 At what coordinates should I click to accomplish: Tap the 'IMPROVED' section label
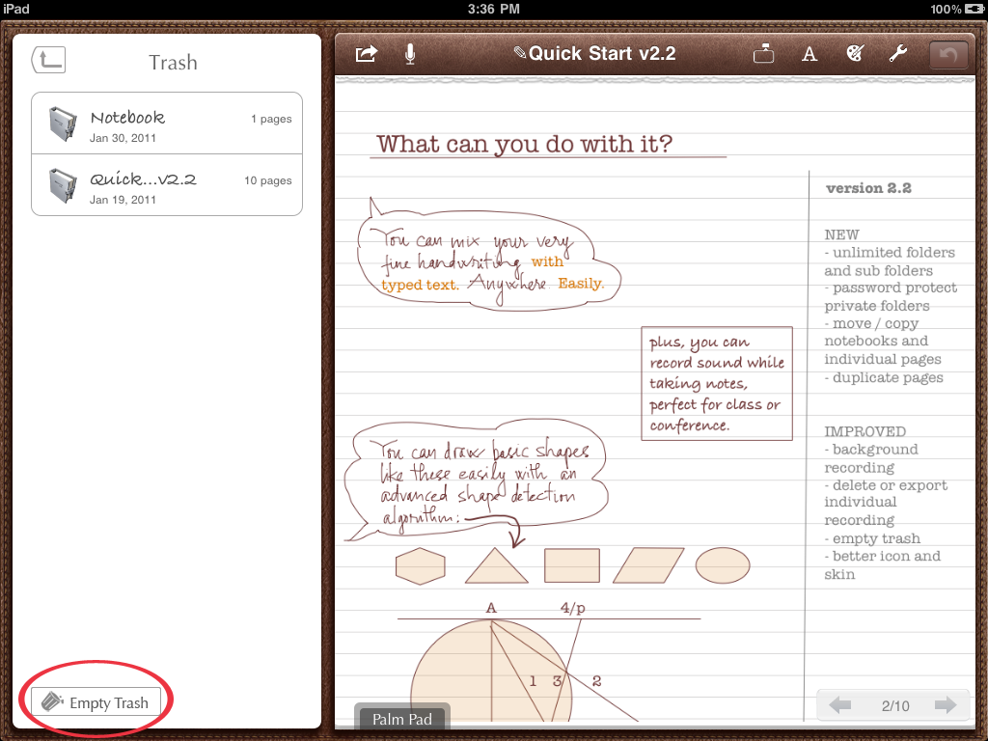coord(864,431)
